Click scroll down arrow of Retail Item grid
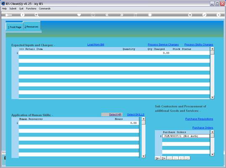The width and height of the screenshot is (226, 168). [x=212, y=97]
